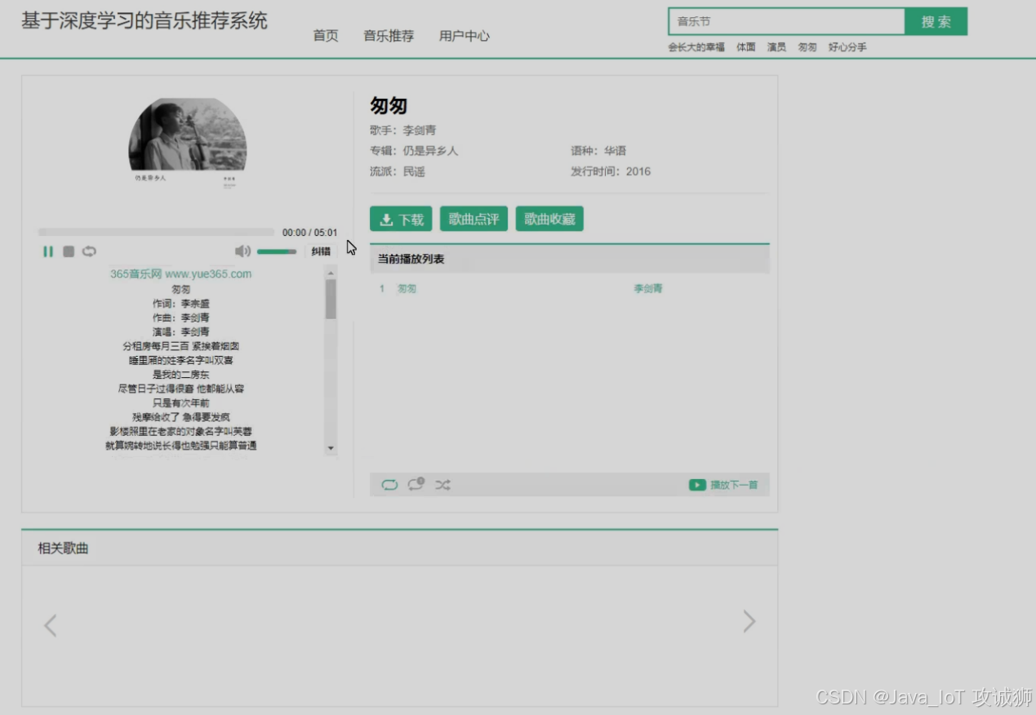Click lyric line 作词：李赤盛
Viewport: 1036px width, 715px height.
click(x=181, y=304)
